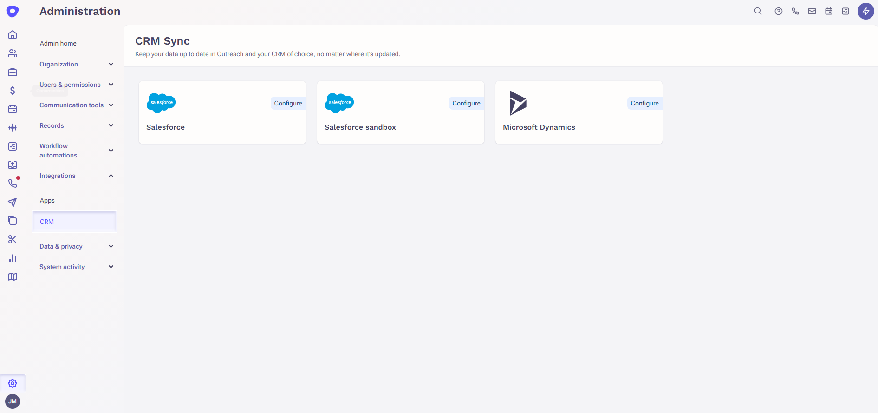This screenshot has width=878, height=413.
Task: Open the Tasks checklist icon in sidebar
Action: coord(13,146)
